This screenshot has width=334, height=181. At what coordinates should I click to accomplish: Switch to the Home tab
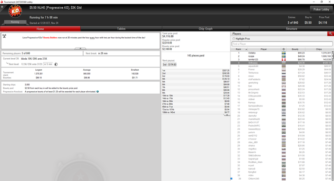tap(40, 29)
